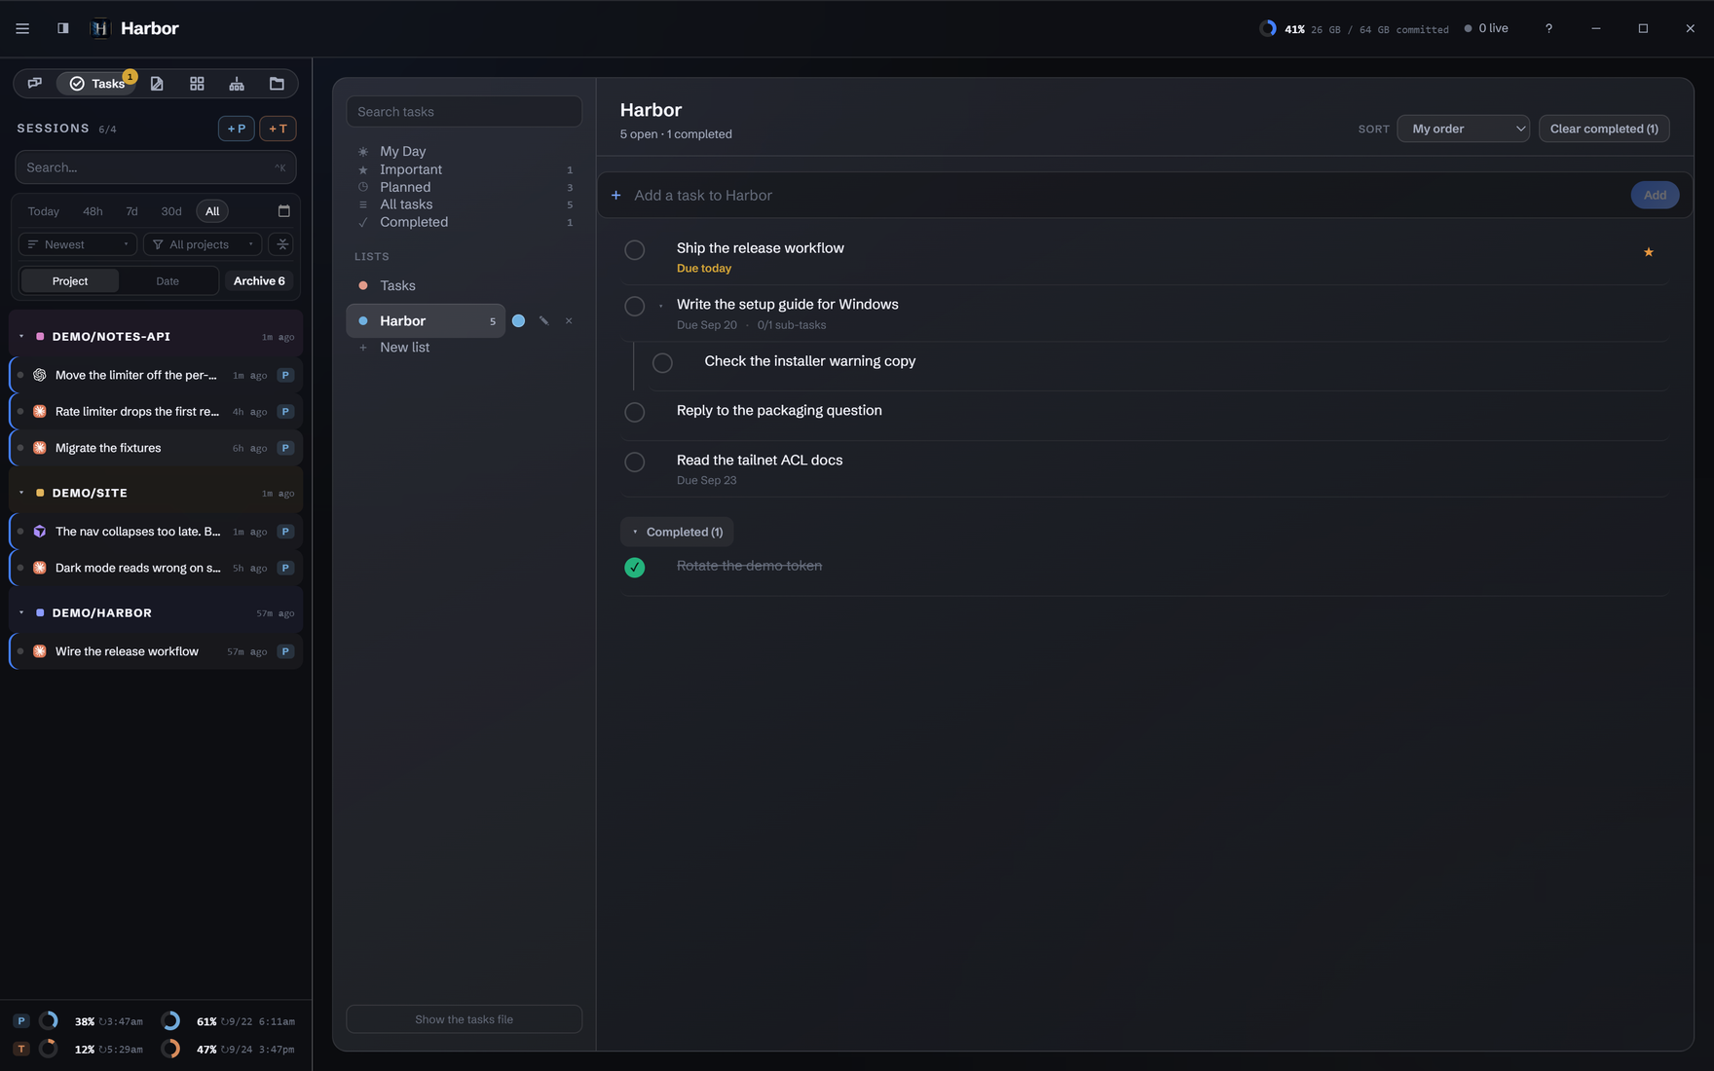Screen dimensions: 1714x1071
Task: Click Show the tasks file
Action: click(465, 1019)
